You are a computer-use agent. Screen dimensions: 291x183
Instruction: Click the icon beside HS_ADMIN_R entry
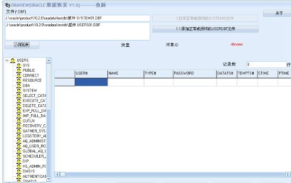[19, 166]
